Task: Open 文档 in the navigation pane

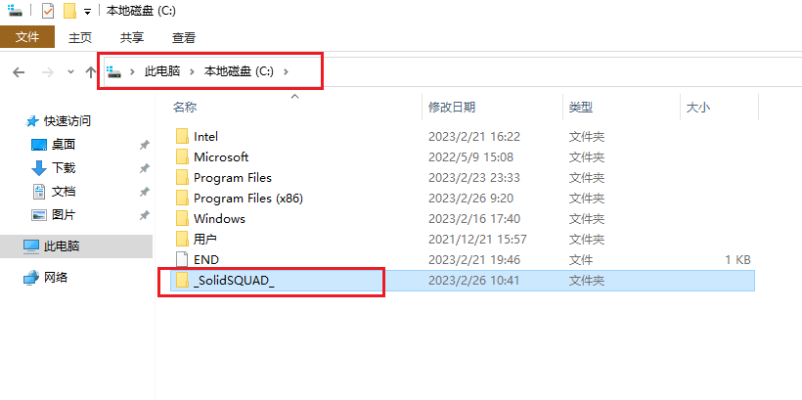Action: click(x=64, y=192)
